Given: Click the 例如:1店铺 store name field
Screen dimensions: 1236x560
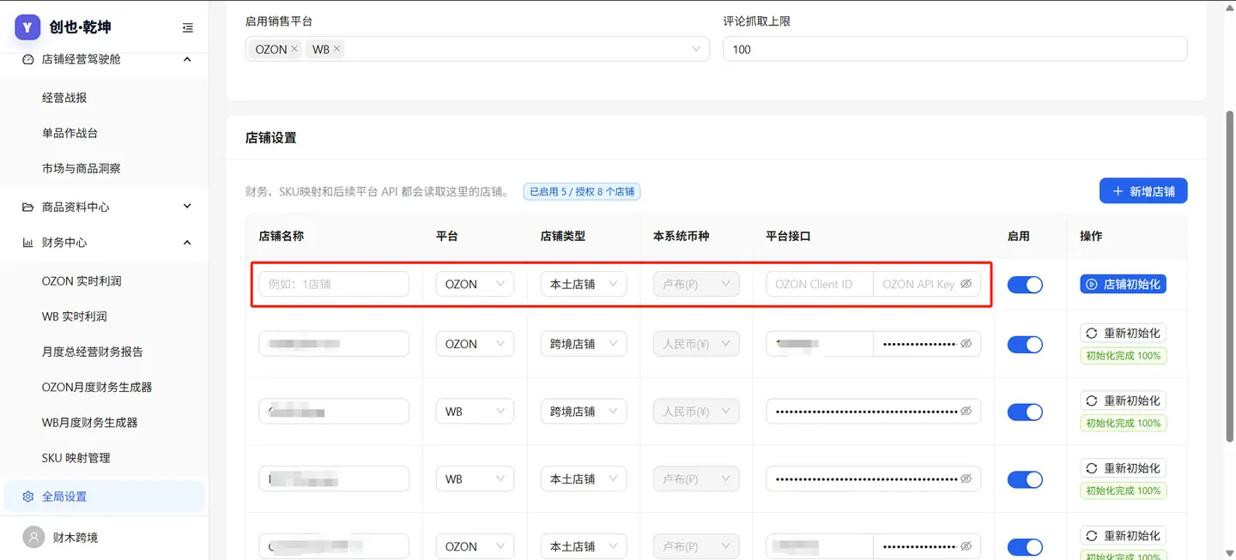Looking at the screenshot, I should pos(334,284).
